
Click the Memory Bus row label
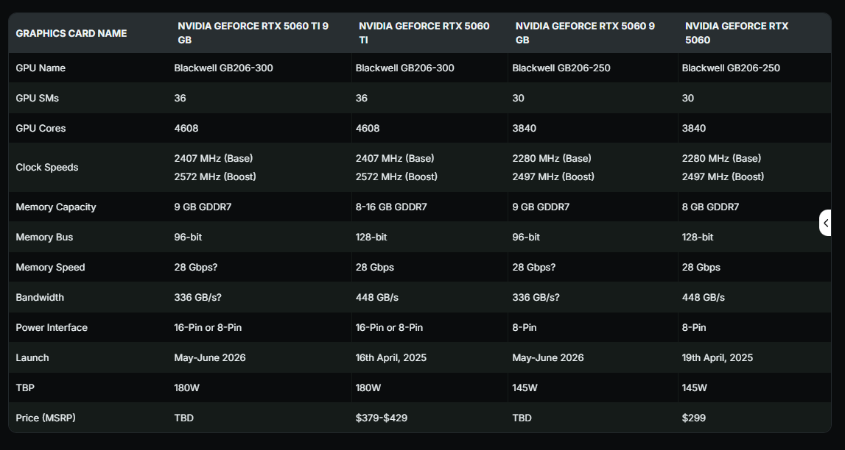coord(44,237)
